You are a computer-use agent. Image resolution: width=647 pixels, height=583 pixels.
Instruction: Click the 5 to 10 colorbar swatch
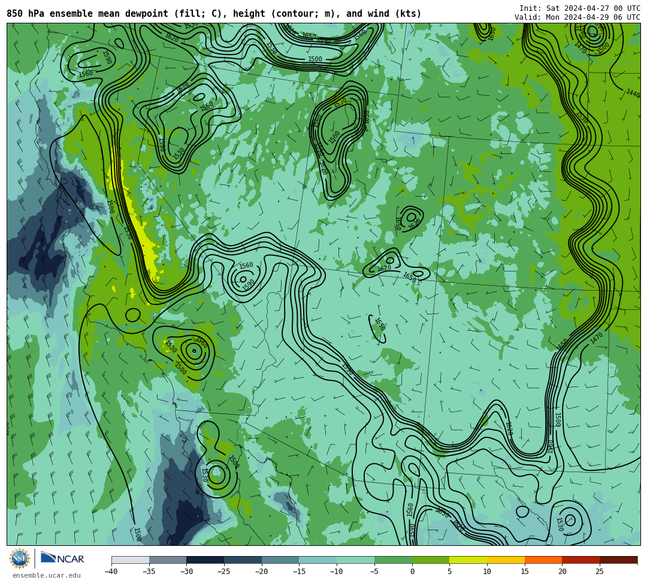[x=468, y=560]
